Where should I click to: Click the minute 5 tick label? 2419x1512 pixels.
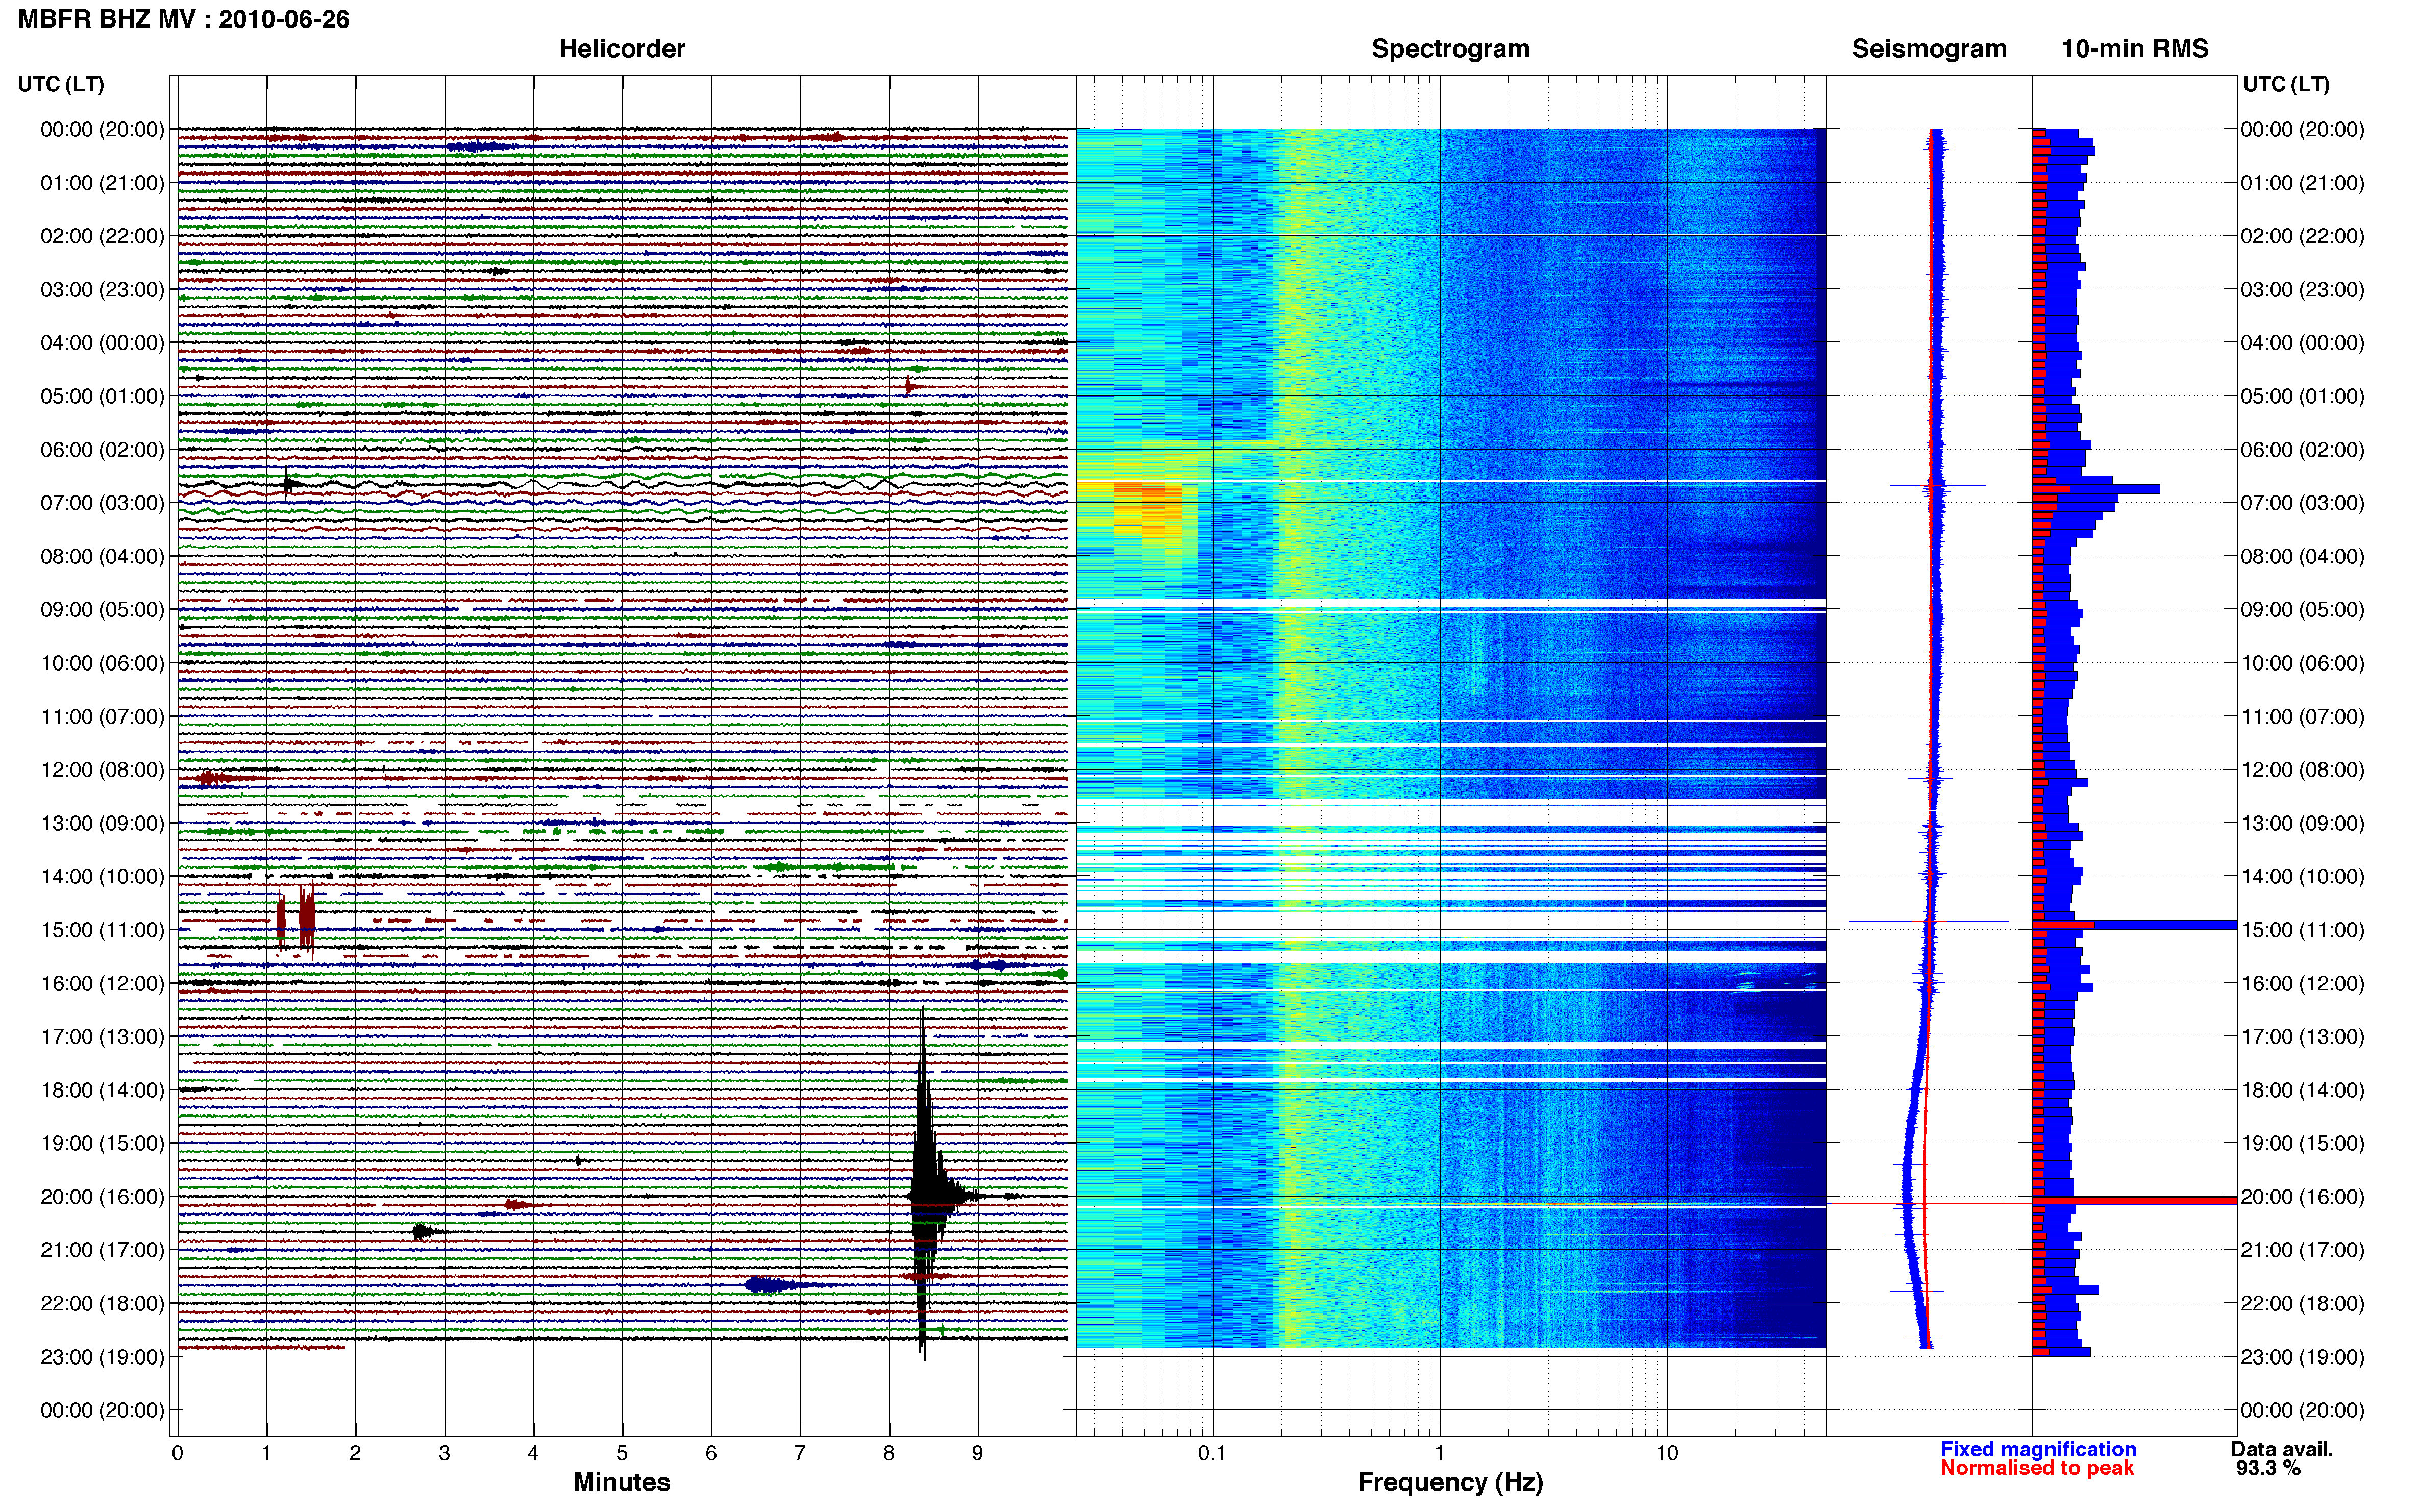(x=622, y=1453)
